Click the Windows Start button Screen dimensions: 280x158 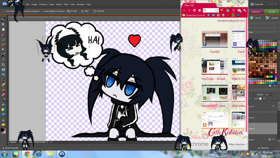pos(4,154)
